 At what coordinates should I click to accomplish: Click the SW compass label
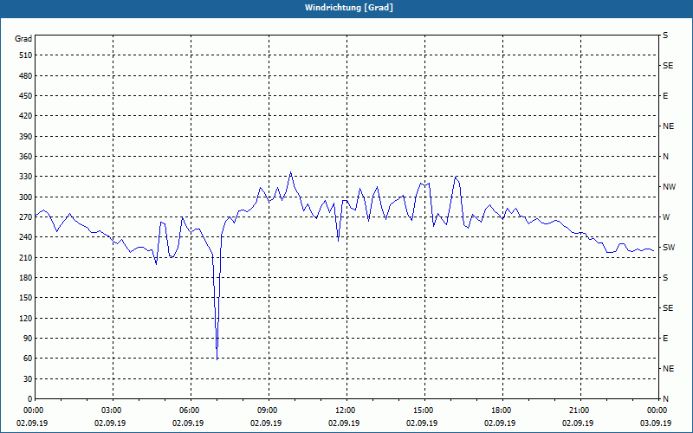(x=669, y=248)
